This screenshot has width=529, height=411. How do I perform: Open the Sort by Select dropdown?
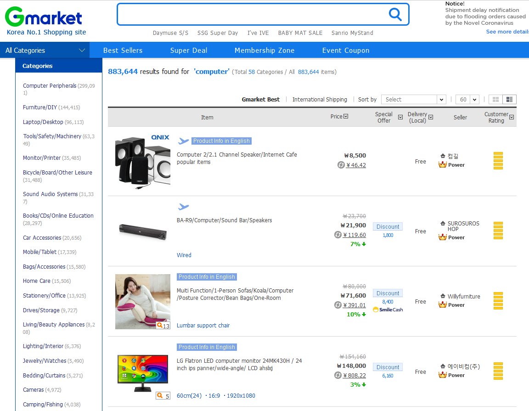(413, 100)
